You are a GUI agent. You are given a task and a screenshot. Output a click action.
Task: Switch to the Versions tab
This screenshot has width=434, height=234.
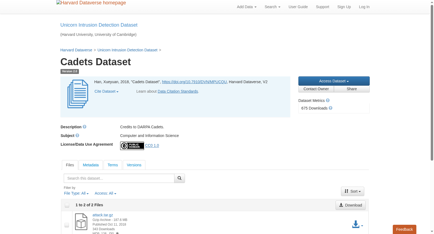pyautogui.click(x=134, y=165)
